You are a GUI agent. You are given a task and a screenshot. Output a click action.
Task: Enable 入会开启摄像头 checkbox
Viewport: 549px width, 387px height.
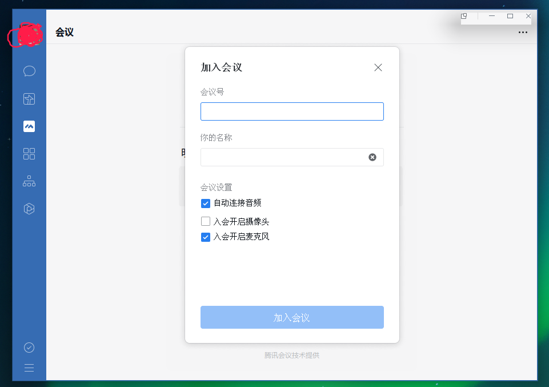tap(205, 221)
